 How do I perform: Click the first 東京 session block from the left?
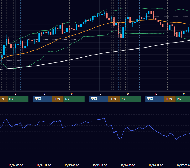pos(43,99)
